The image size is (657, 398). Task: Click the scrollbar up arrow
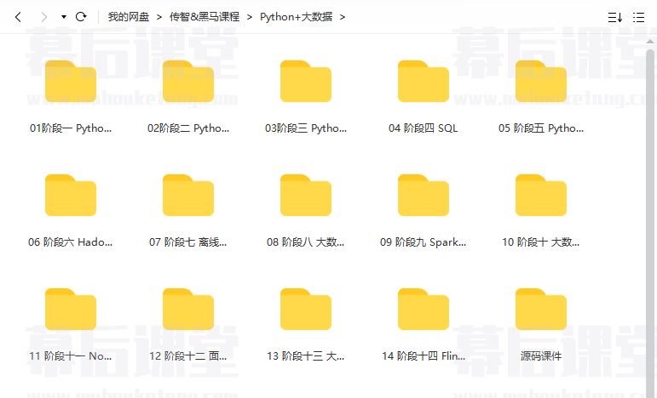click(650, 42)
